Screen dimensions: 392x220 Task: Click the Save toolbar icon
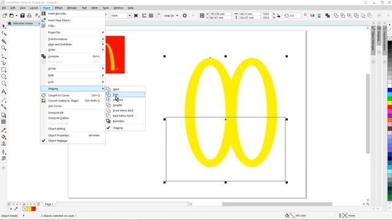pos(23,15)
